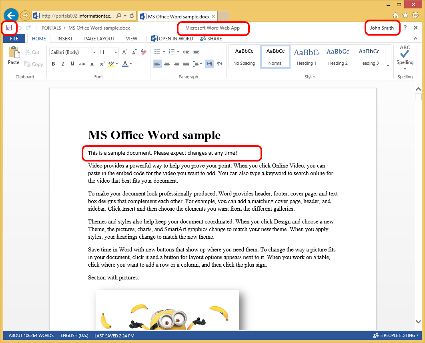Switch to the HOME tab
The height and width of the screenshot is (343, 425).
pyautogui.click(x=39, y=38)
